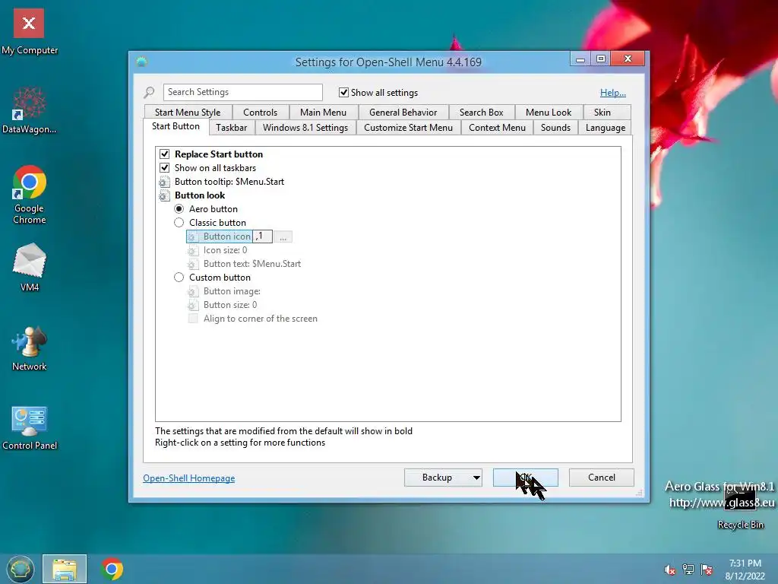778x584 pixels.
Task: Click gear icon beside Button size
Action: [x=193, y=305]
